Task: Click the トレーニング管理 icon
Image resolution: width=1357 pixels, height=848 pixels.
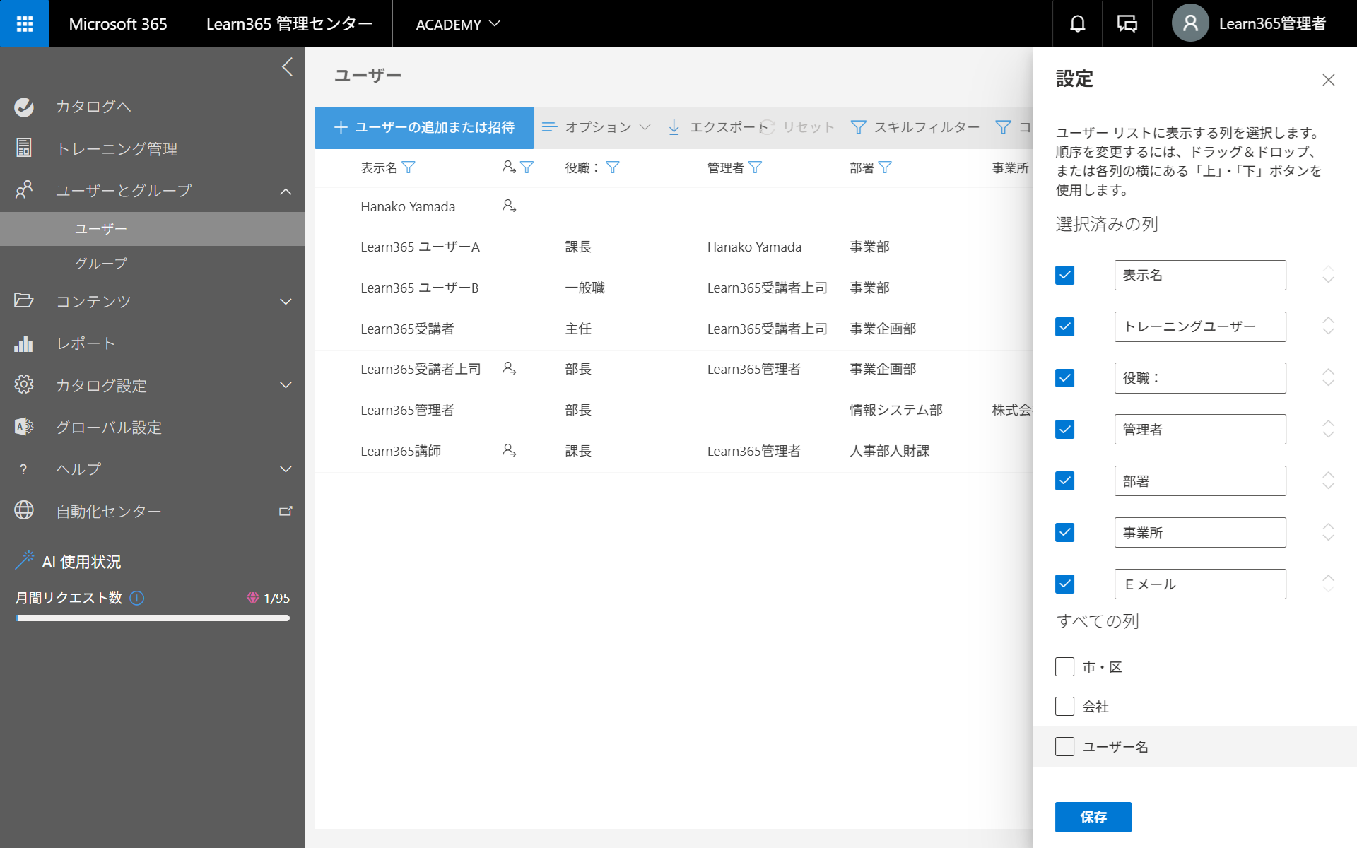Action: point(24,148)
